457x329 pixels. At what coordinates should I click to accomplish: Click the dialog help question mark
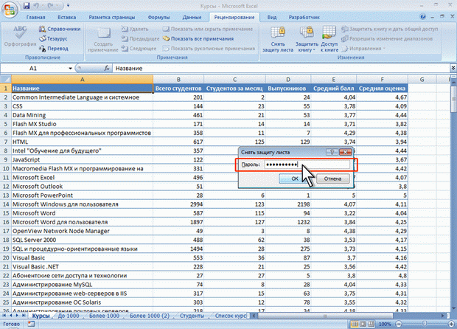pyautogui.click(x=332, y=152)
